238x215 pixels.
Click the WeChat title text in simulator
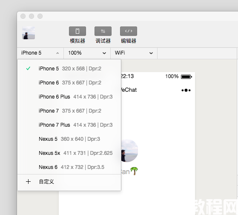pos(129,90)
